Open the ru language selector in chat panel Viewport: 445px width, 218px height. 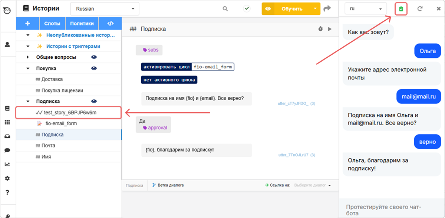pos(366,8)
